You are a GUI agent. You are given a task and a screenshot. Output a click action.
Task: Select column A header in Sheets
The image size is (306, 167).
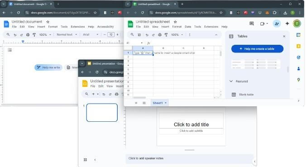click(x=143, y=48)
